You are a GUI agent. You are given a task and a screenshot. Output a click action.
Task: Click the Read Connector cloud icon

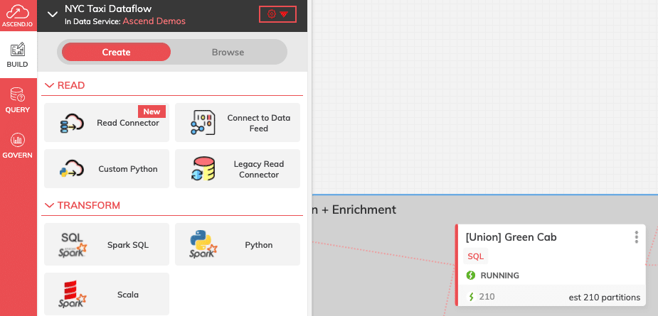coord(71,124)
